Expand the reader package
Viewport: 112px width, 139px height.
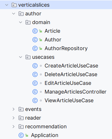14,118
